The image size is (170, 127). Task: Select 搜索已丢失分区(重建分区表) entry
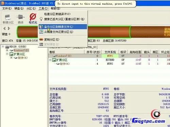[64, 19]
